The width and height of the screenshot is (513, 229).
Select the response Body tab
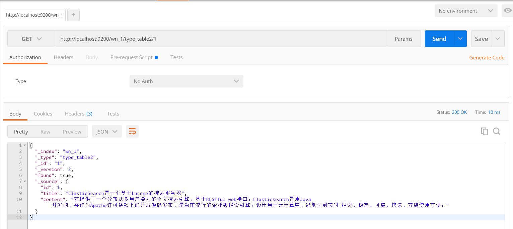click(15, 114)
